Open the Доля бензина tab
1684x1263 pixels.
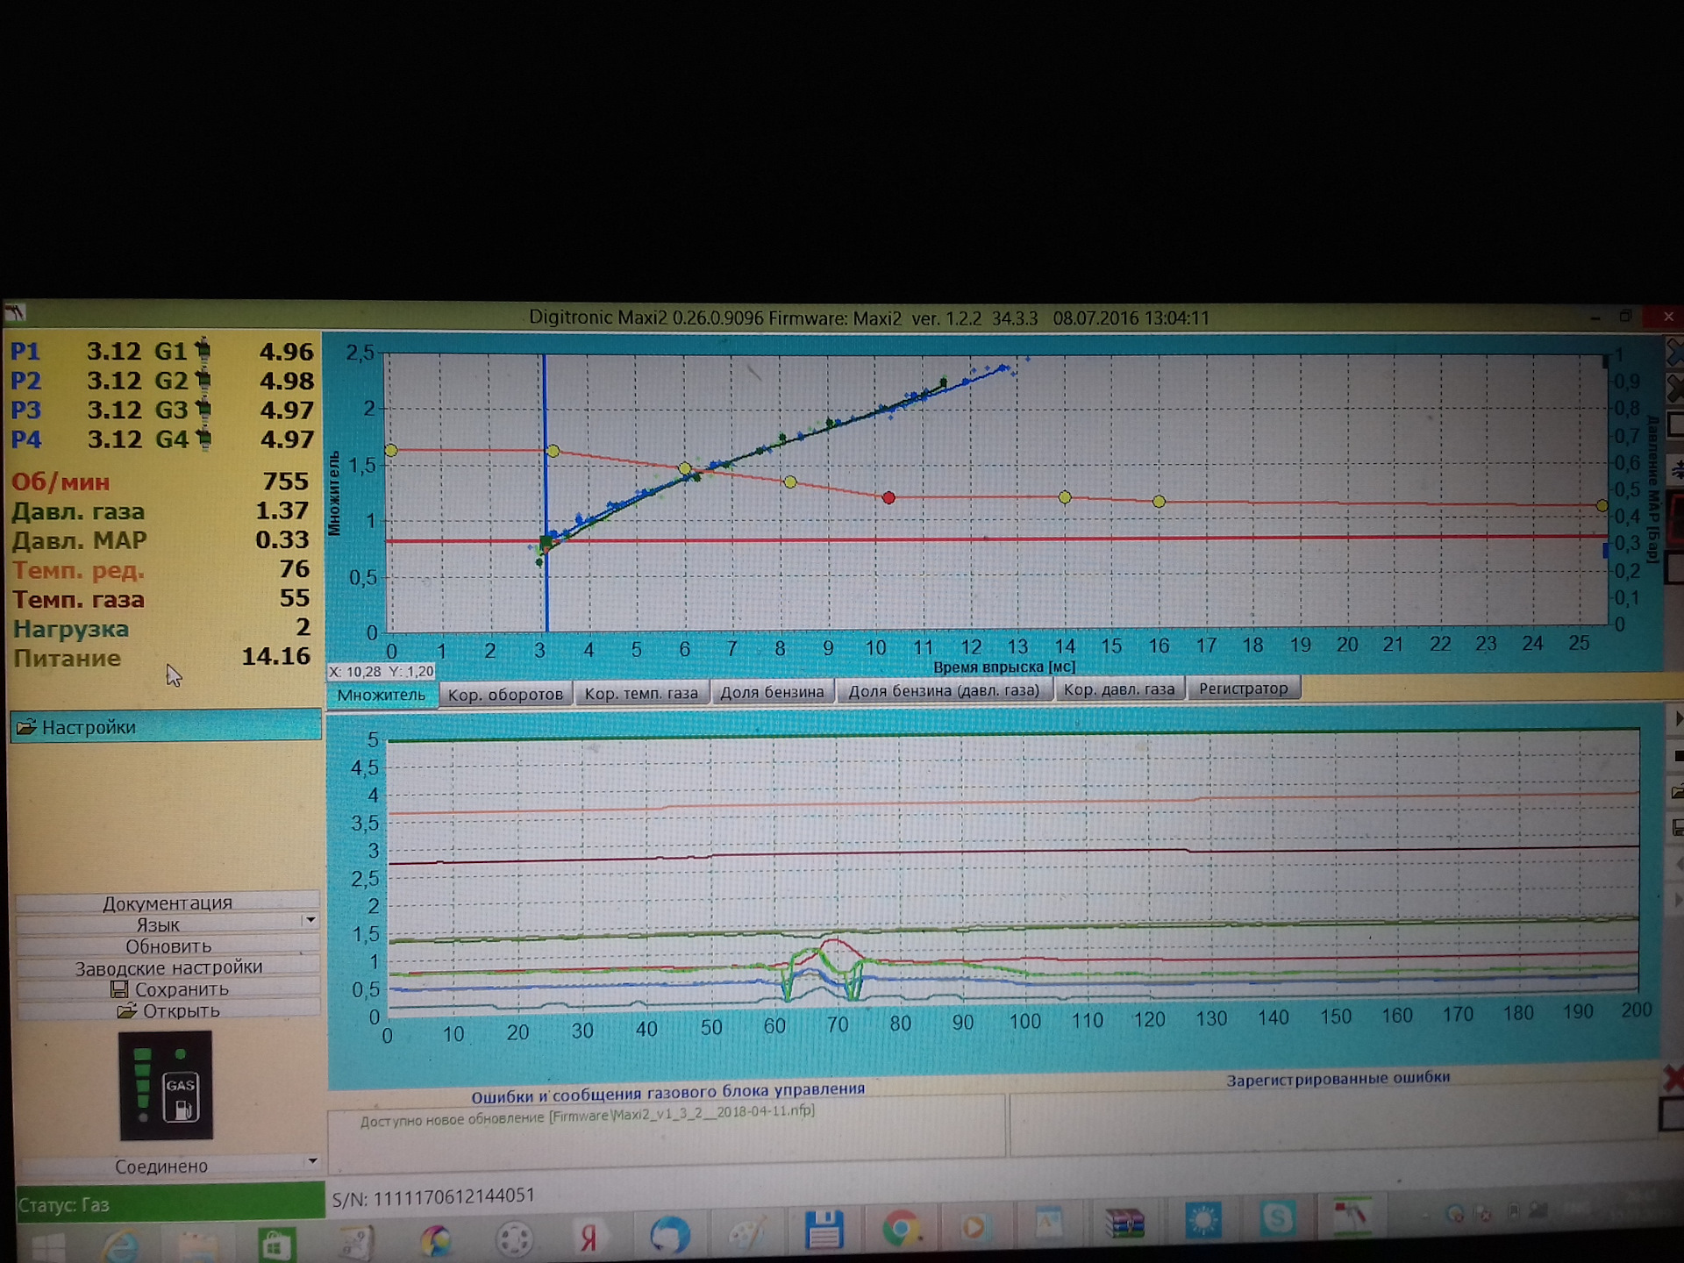click(x=772, y=692)
